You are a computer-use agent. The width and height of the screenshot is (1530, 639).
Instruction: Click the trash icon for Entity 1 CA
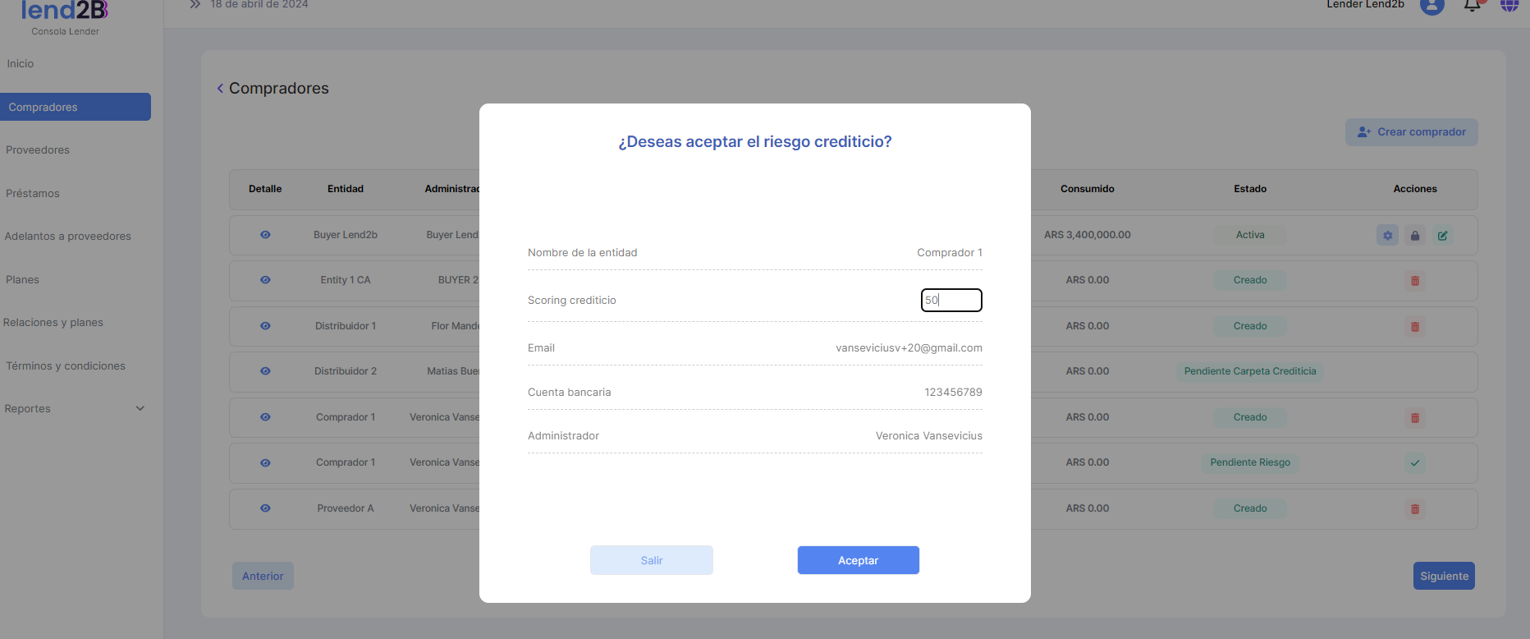point(1415,281)
